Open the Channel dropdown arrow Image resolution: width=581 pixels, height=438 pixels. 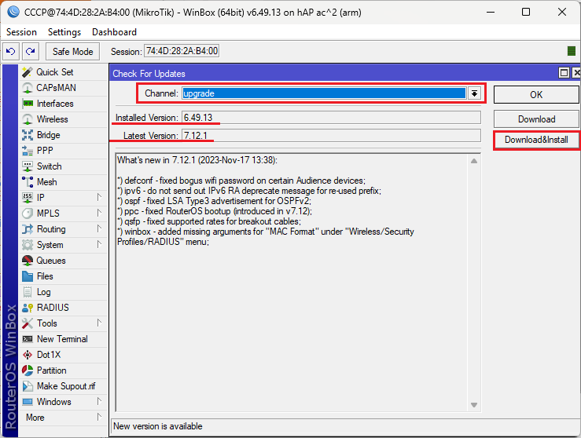474,93
